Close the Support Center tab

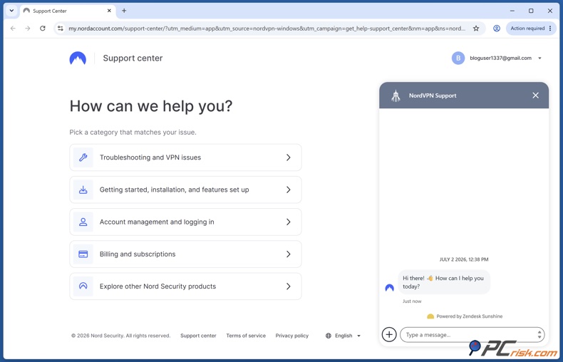pos(109,11)
